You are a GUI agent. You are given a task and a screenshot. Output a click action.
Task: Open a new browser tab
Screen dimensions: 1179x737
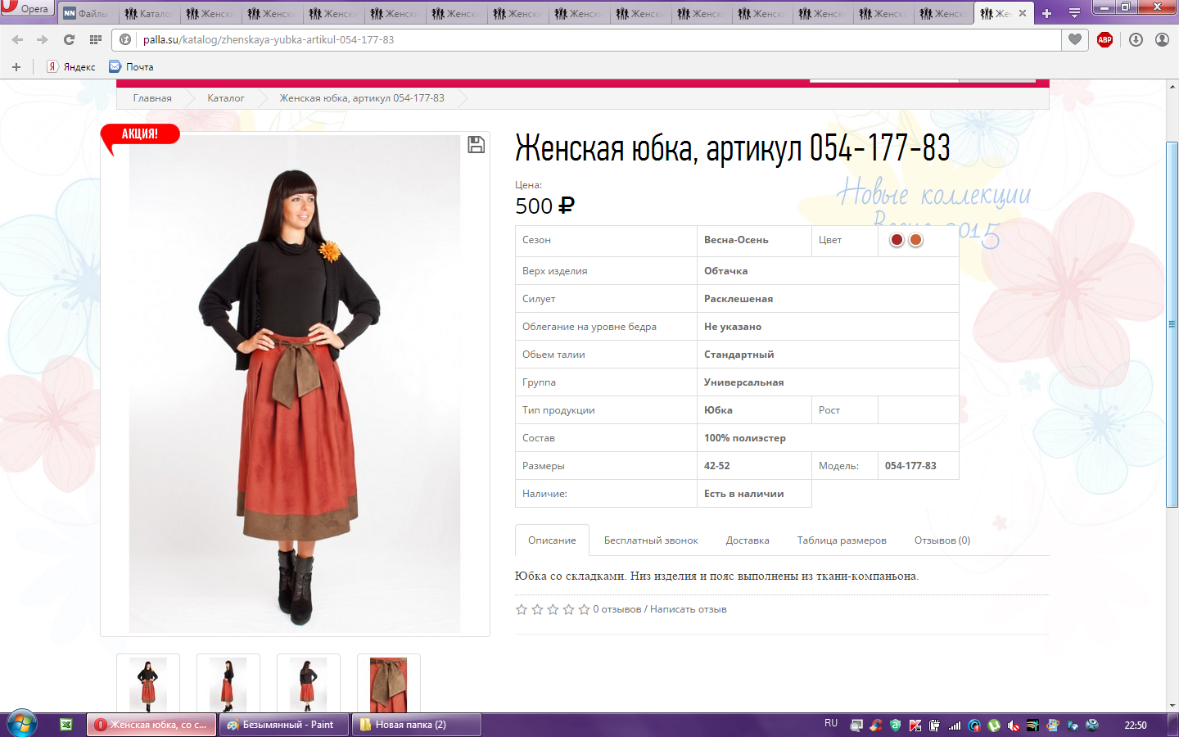pyautogui.click(x=1046, y=13)
